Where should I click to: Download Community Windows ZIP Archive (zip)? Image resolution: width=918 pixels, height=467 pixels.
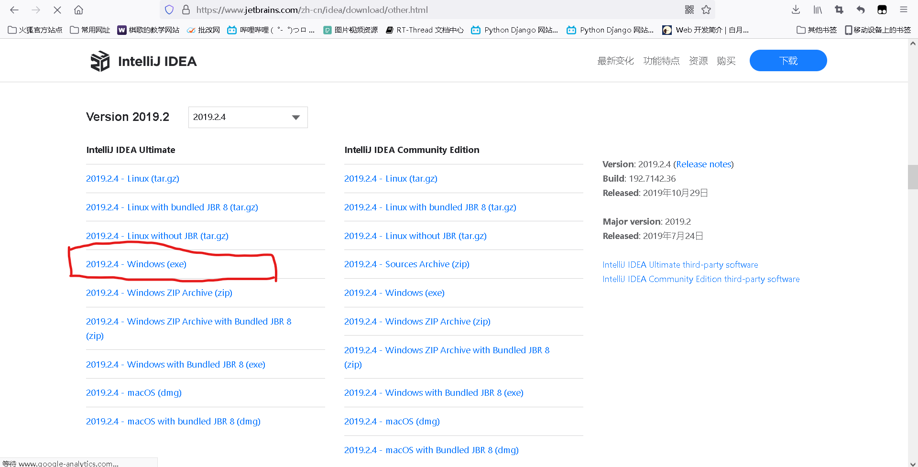tap(417, 321)
